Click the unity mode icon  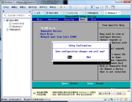pos(106,7)
